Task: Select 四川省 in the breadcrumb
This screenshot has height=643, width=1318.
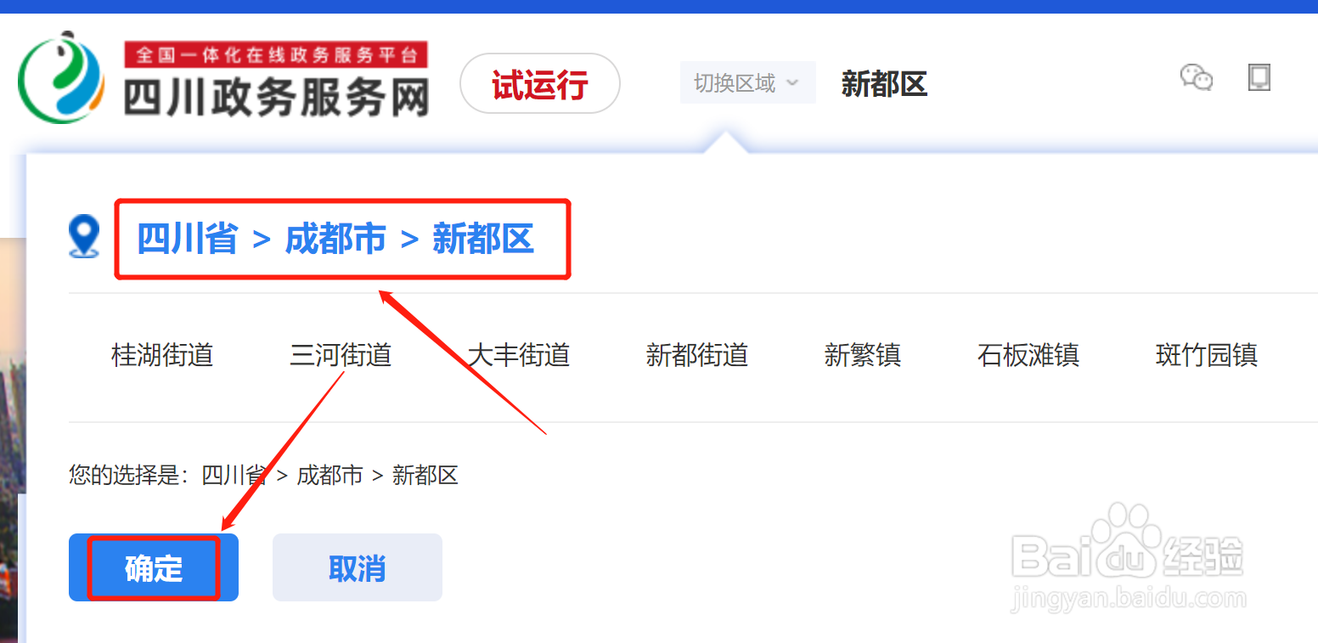Action: [x=188, y=239]
